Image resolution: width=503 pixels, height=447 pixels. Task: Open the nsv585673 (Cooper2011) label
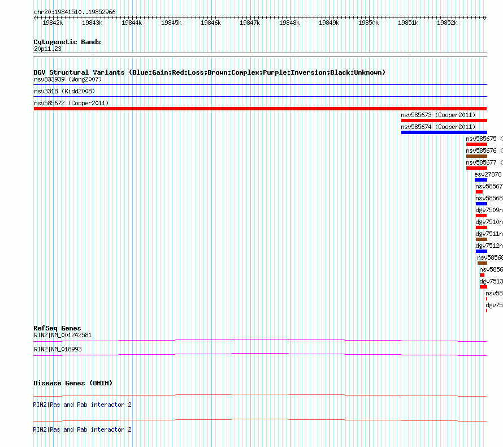pos(438,115)
